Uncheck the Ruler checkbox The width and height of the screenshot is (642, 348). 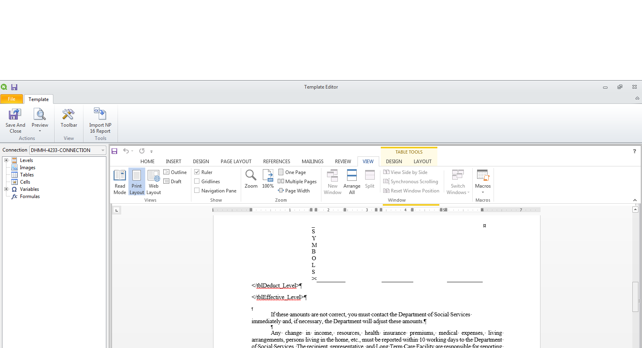[197, 172]
